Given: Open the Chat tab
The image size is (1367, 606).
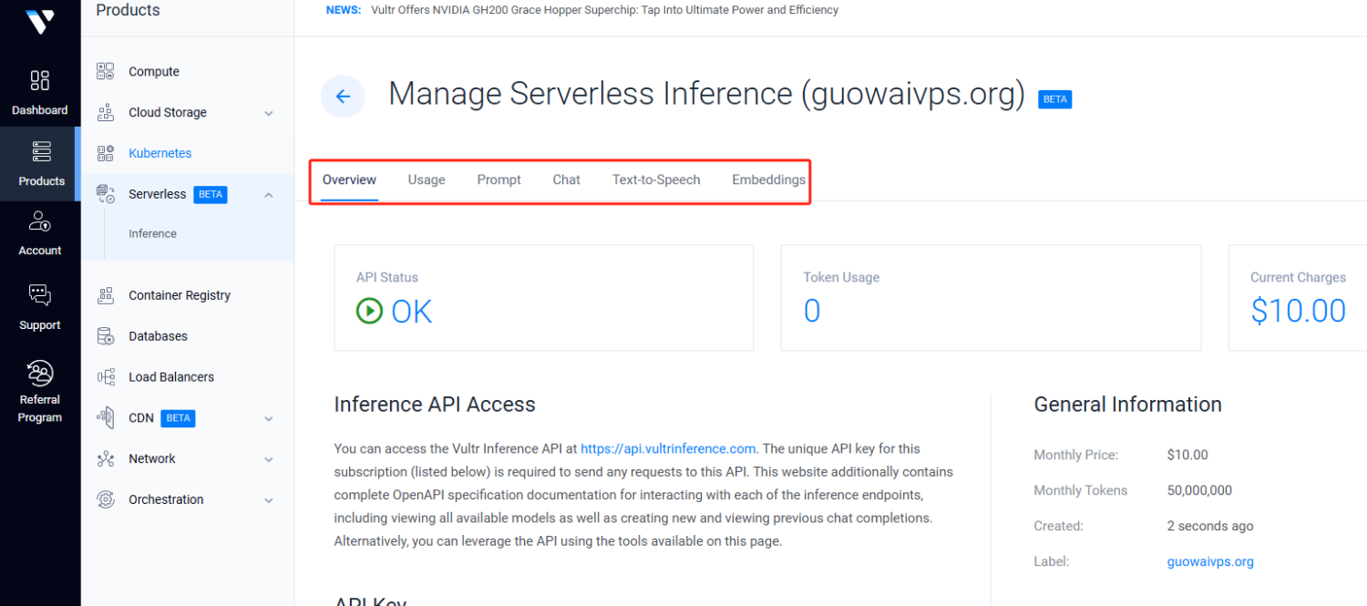Looking at the screenshot, I should pos(566,180).
